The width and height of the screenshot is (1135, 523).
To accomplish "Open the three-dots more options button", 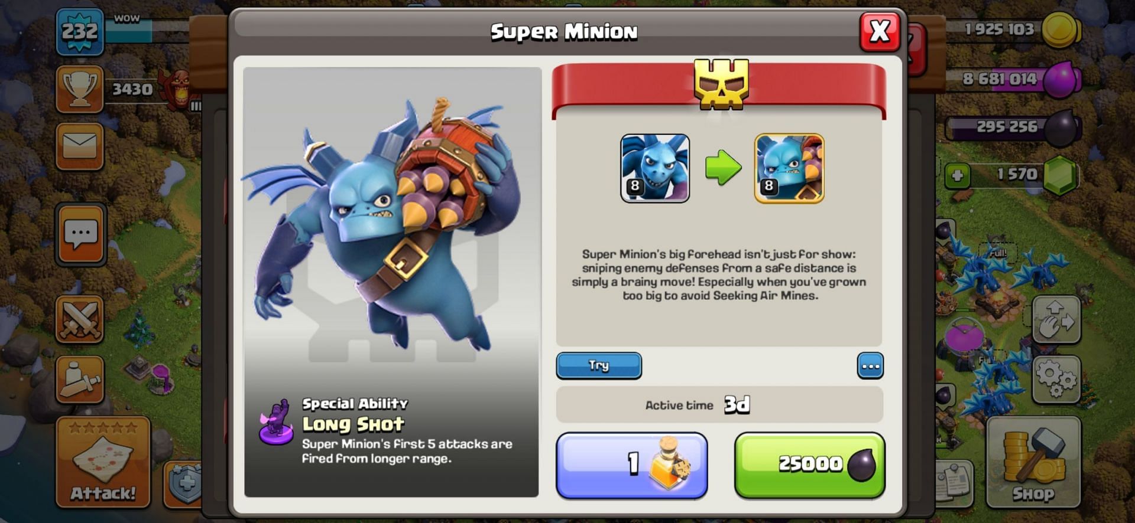I will 870,366.
